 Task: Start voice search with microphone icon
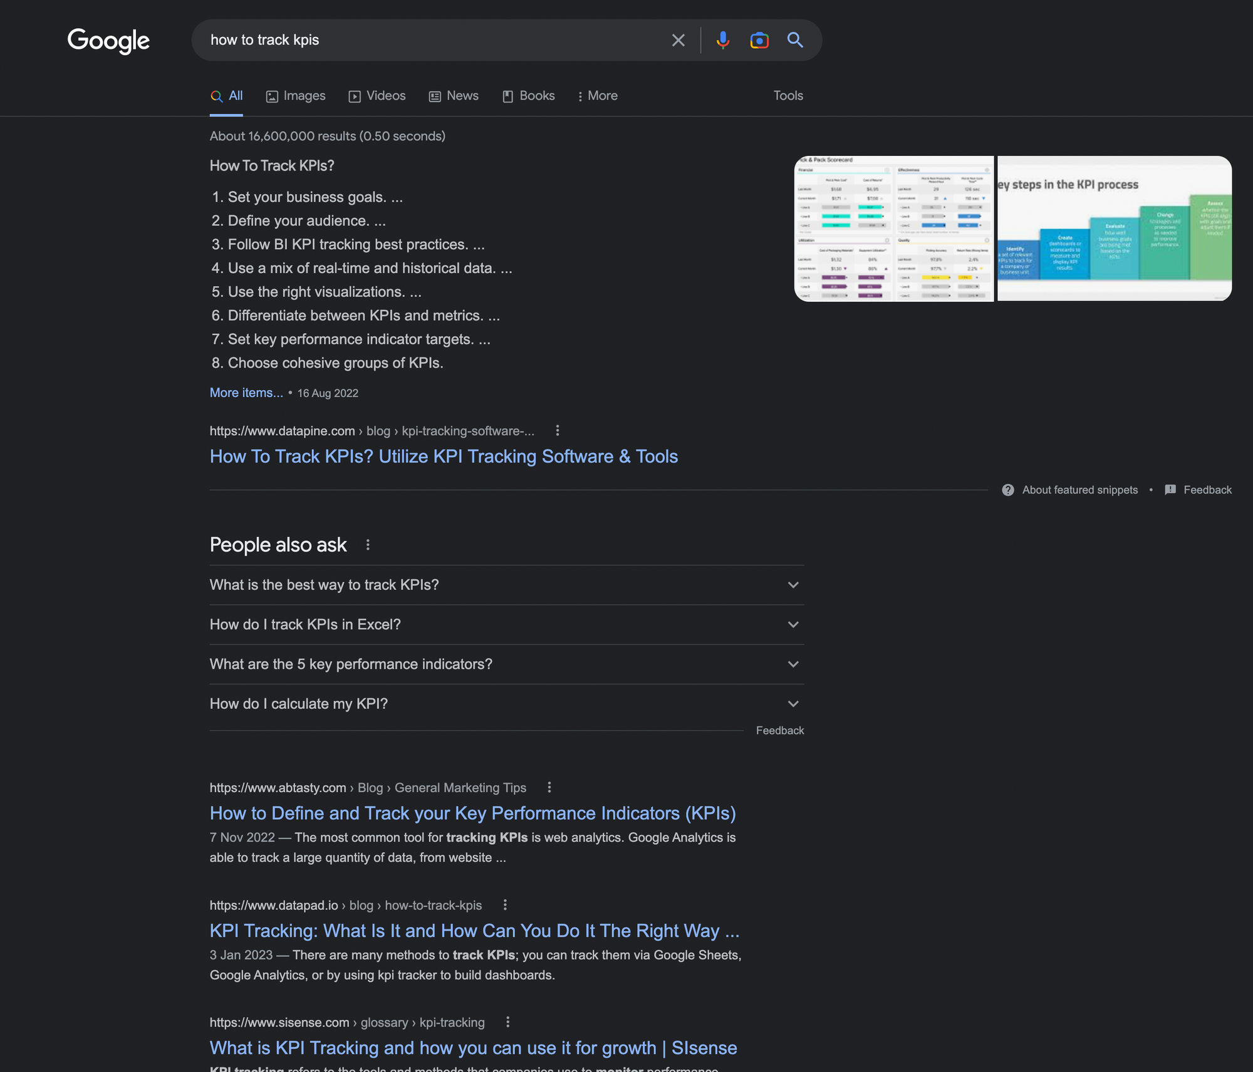[x=722, y=40]
